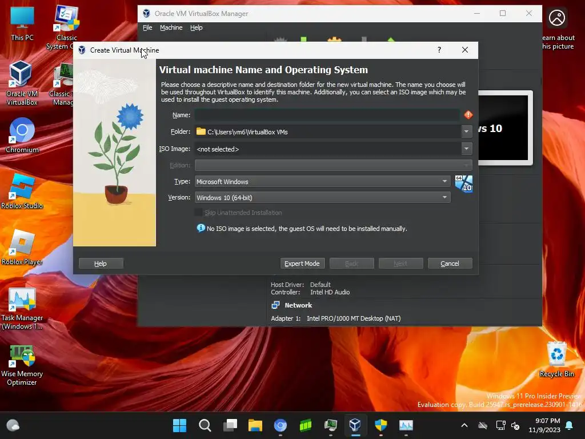Open the Windows Start menu
Viewport: 585px width, 439px height.
pyautogui.click(x=179, y=425)
